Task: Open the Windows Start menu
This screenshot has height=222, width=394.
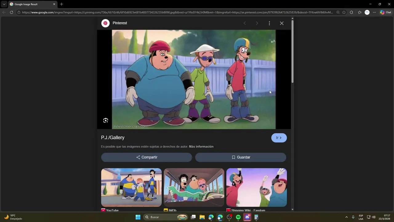Action: coord(138,217)
